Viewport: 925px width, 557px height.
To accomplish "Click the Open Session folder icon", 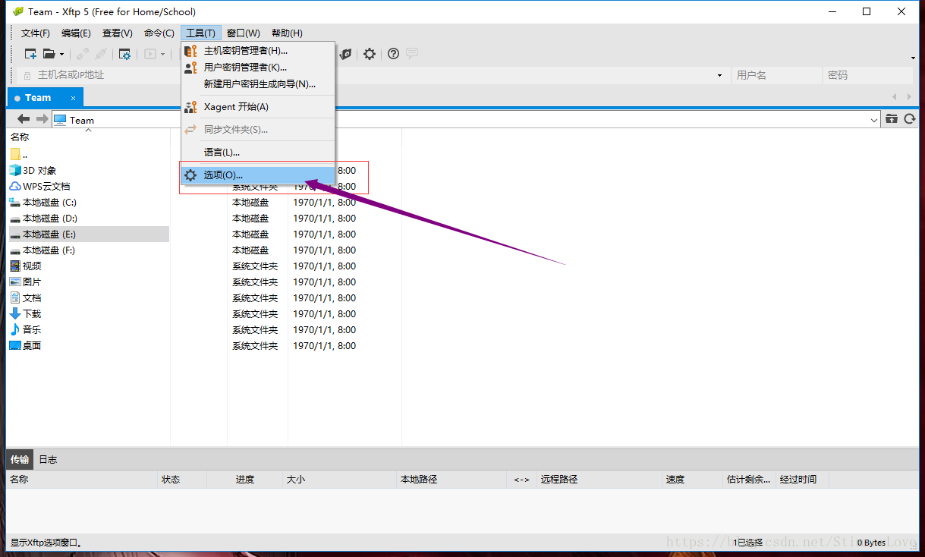I will pos(49,54).
